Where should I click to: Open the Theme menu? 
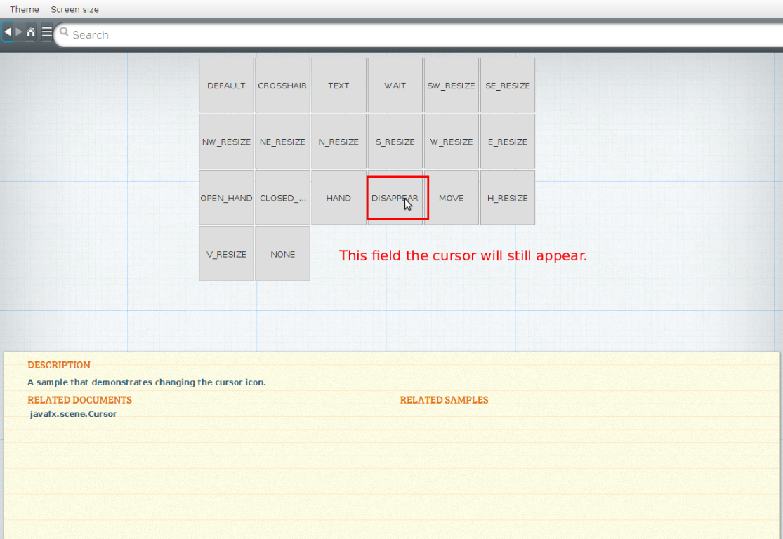24,9
